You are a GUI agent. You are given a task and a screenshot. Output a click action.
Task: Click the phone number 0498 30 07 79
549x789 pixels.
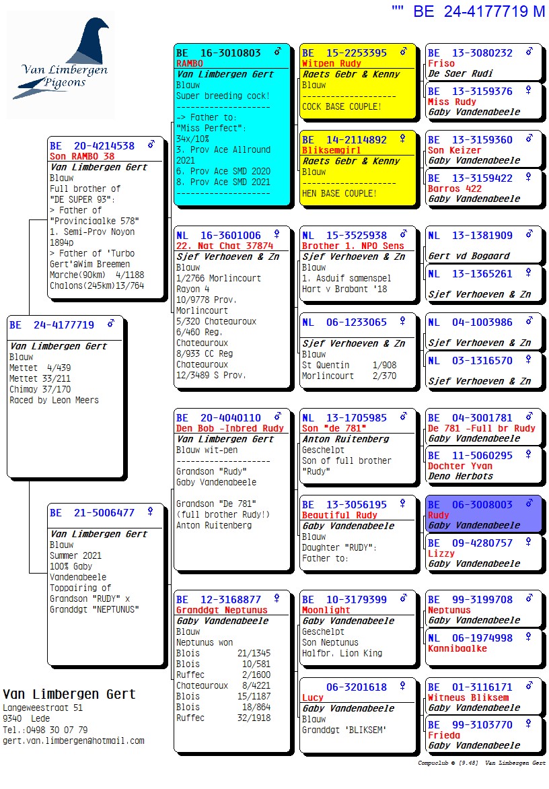[x=57, y=730]
